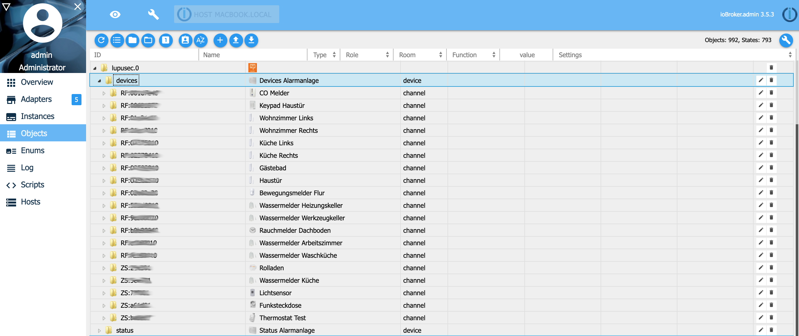Click the Name filter field
The image size is (799, 336).
[x=253, y=55]
